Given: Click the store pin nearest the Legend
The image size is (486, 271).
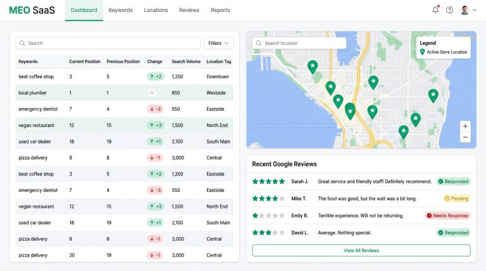Looking at the screenshot, I should tap(433, 95).
